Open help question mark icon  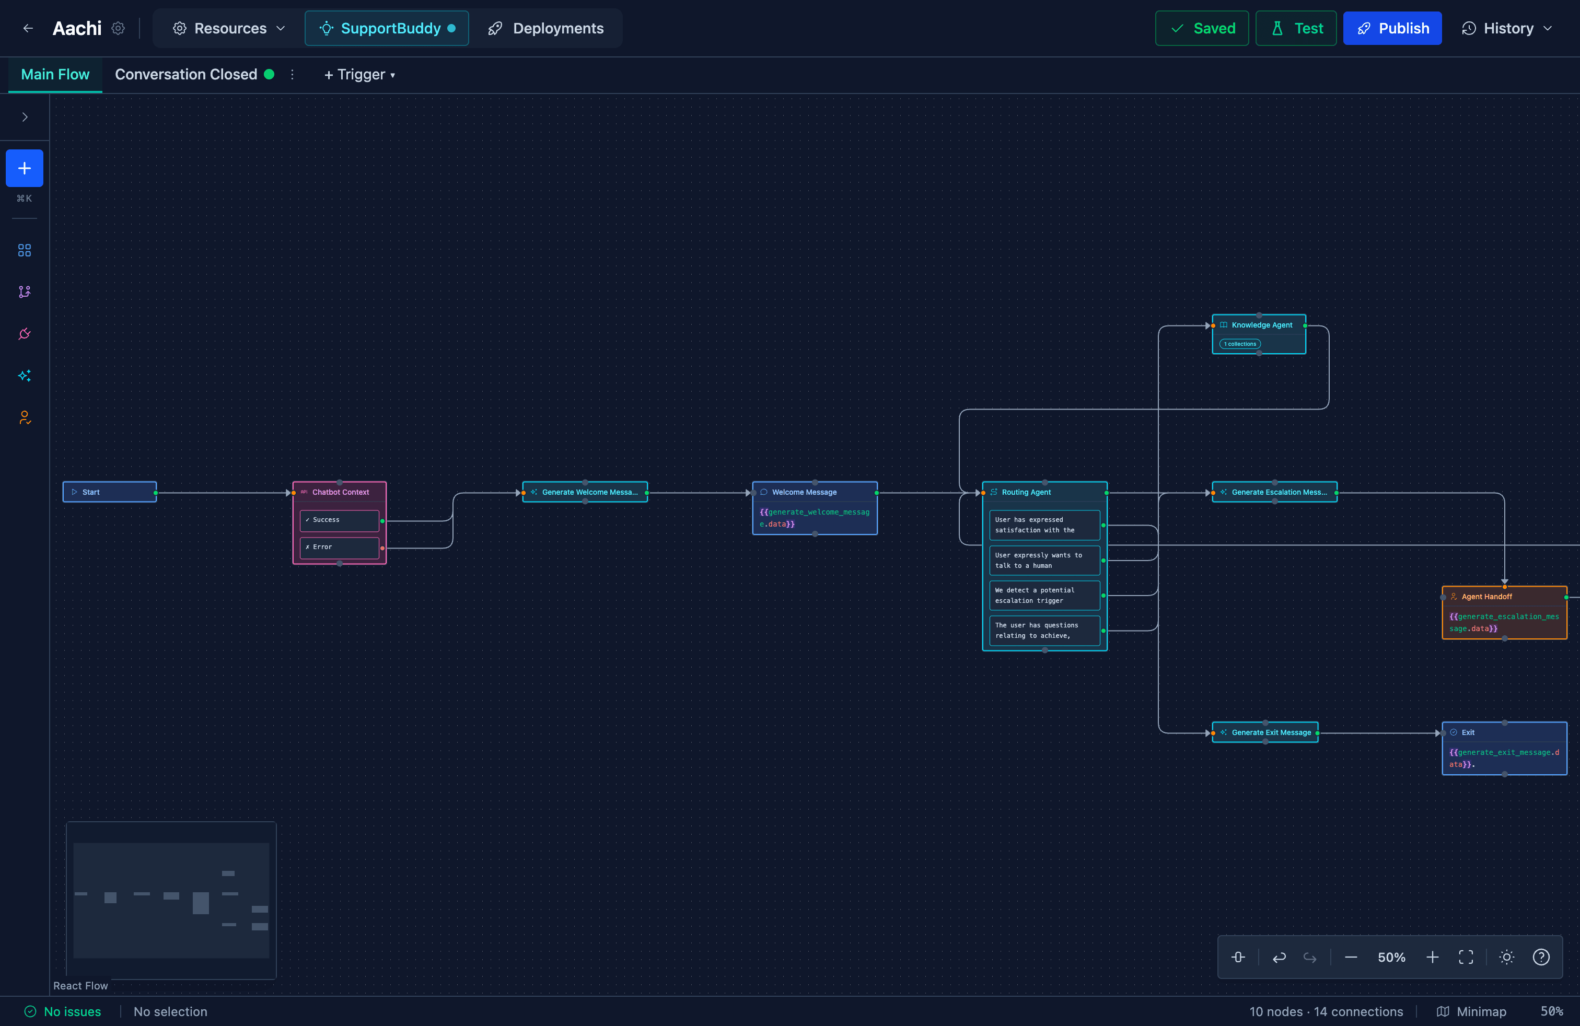coord(1541,957)
